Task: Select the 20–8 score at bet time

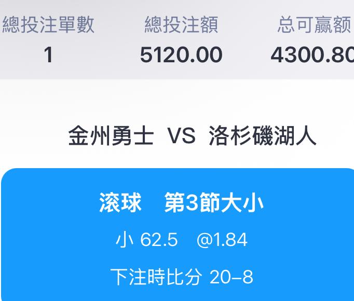Action: pos(232,277)
